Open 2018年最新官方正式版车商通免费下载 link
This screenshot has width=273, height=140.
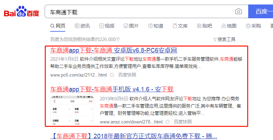pyautogui.click(x=134, y=136)
